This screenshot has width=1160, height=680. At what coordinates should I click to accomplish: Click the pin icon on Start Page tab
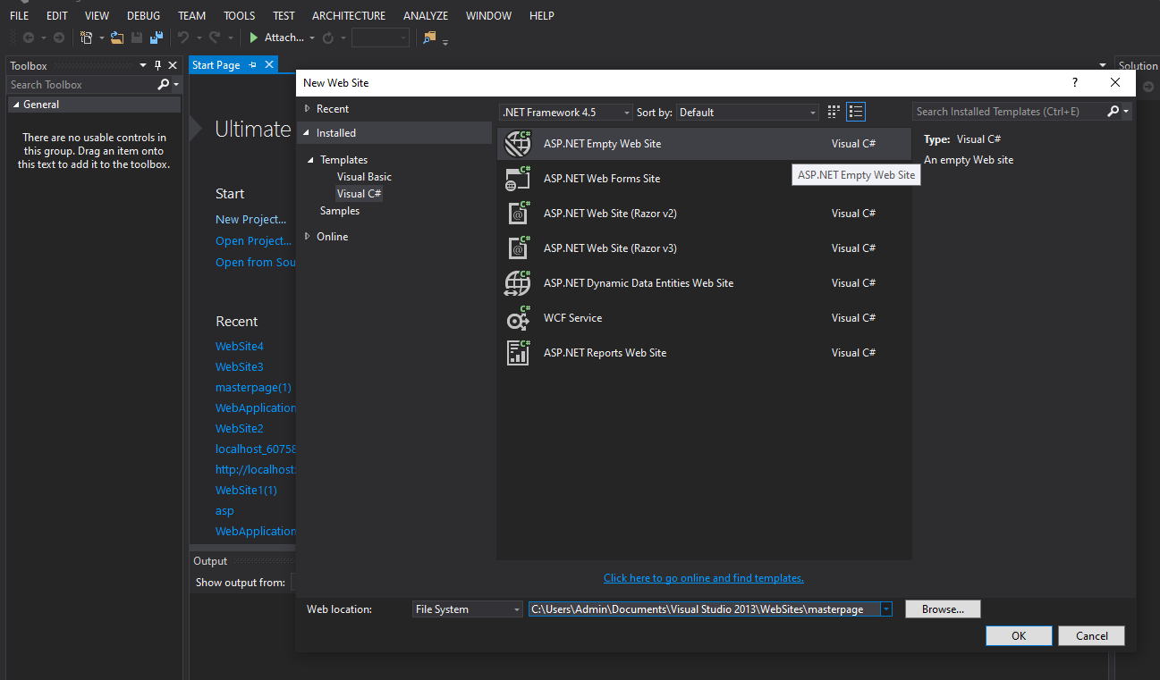pyautogui.click(x=252, y=65)
